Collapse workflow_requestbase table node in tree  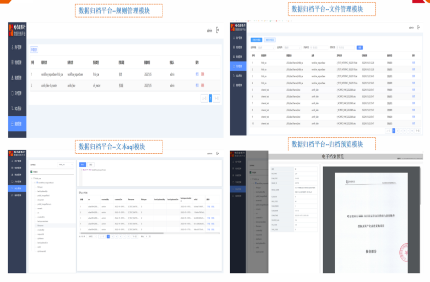click(x=35, y=182)
